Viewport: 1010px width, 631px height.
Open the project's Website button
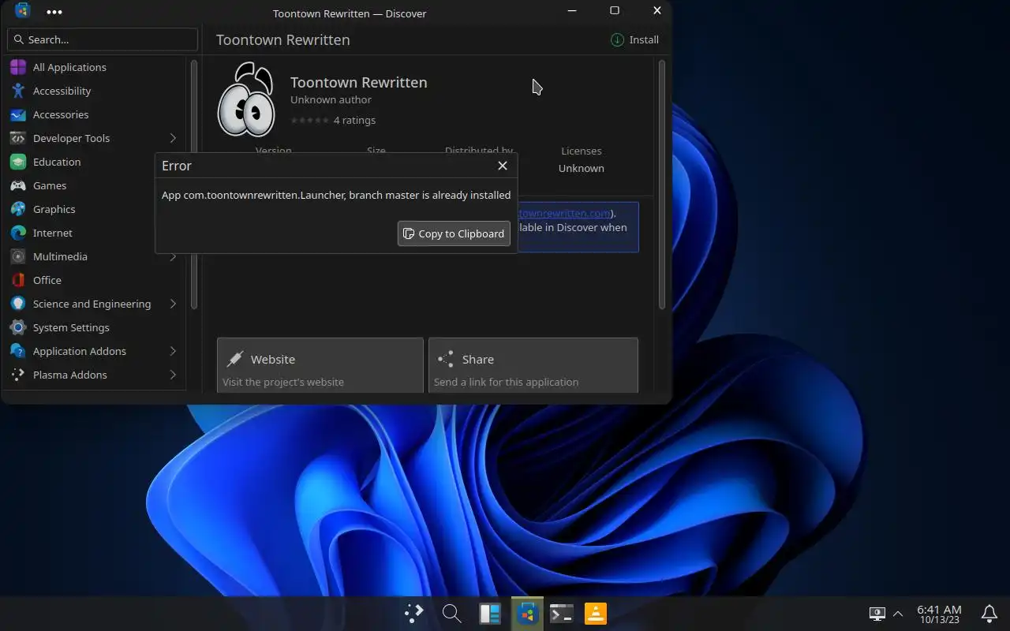point(320,365)
